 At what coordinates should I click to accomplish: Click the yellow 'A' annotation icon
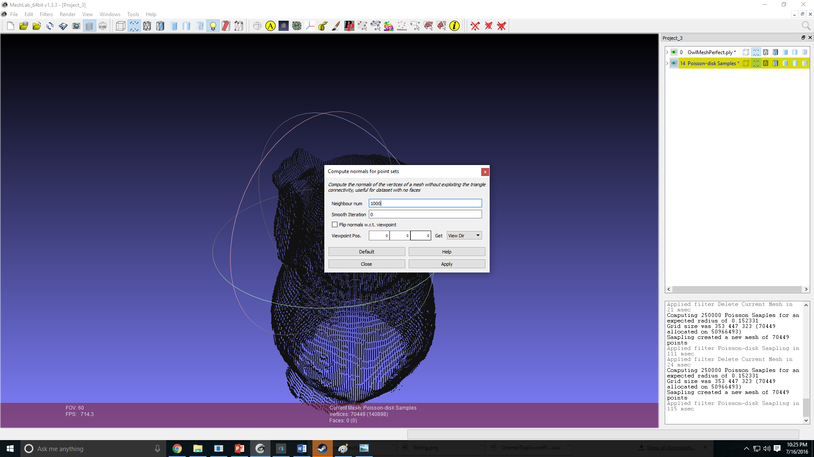click(270, 26)
